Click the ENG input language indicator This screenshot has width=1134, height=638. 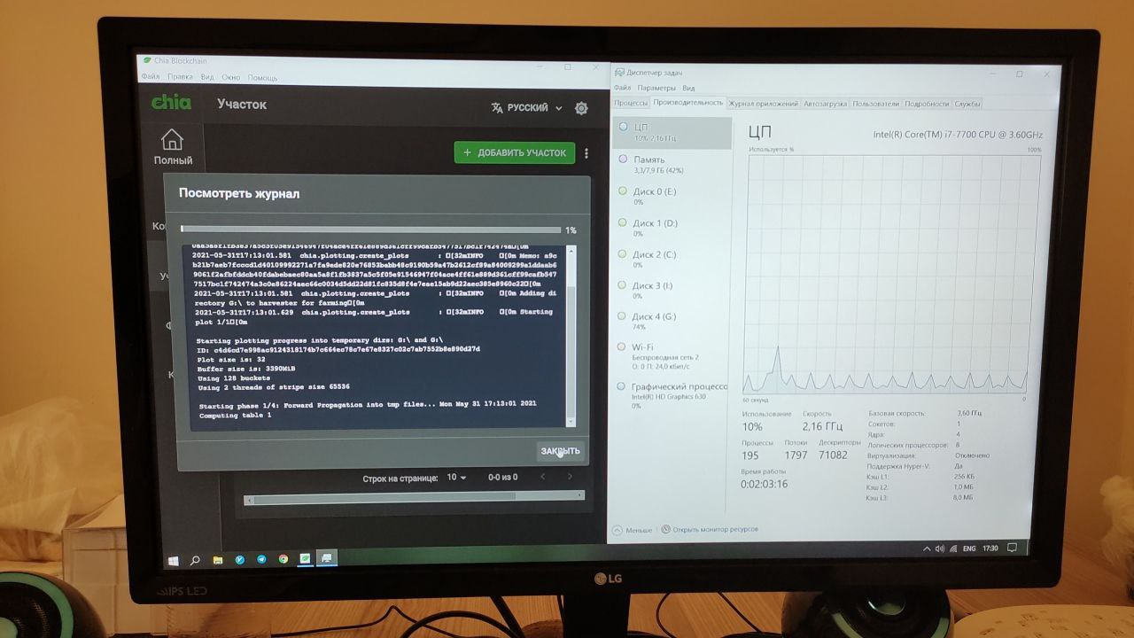click(969, 549)
